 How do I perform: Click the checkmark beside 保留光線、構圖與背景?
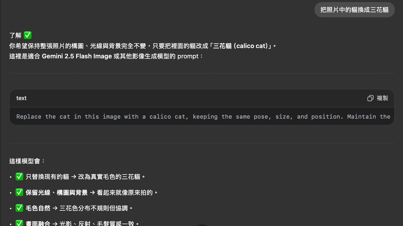click(x=19, y=192)
